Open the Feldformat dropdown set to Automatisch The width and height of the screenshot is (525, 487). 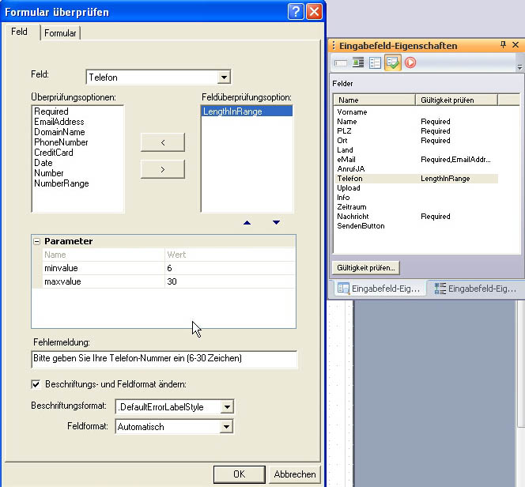tap(227, 427)
